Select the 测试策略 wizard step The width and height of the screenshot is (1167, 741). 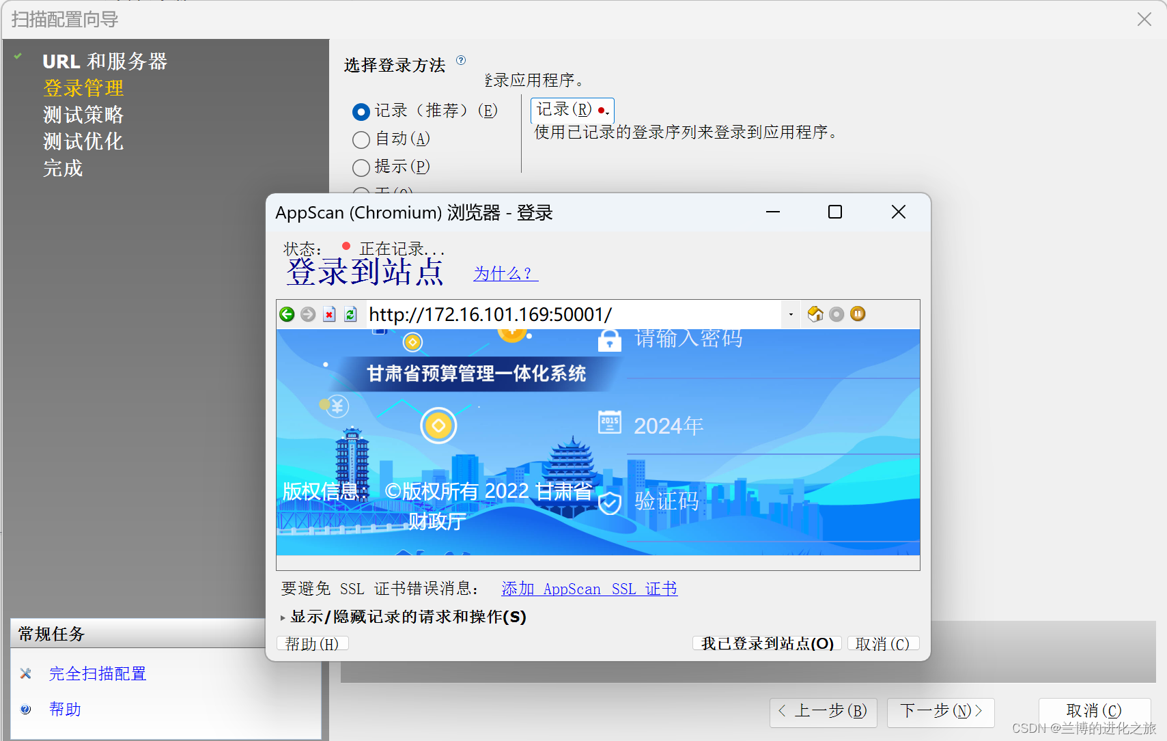coord(82,115)
